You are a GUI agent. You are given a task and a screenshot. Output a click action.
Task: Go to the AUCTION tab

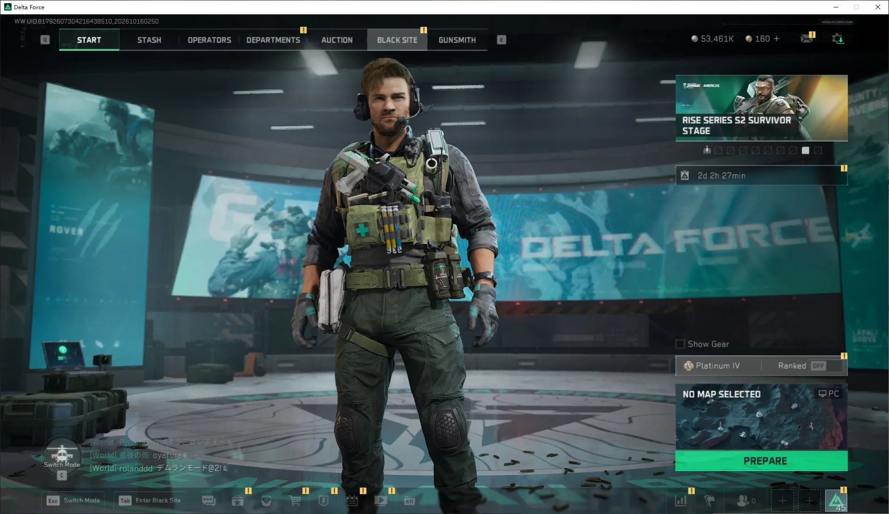tap(337, 40)
